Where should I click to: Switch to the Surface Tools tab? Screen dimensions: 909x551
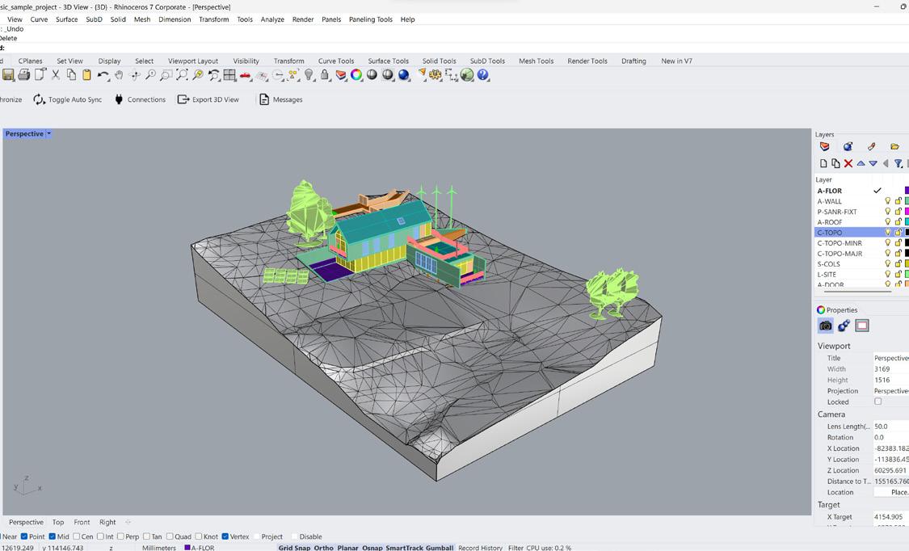(388, 61)
